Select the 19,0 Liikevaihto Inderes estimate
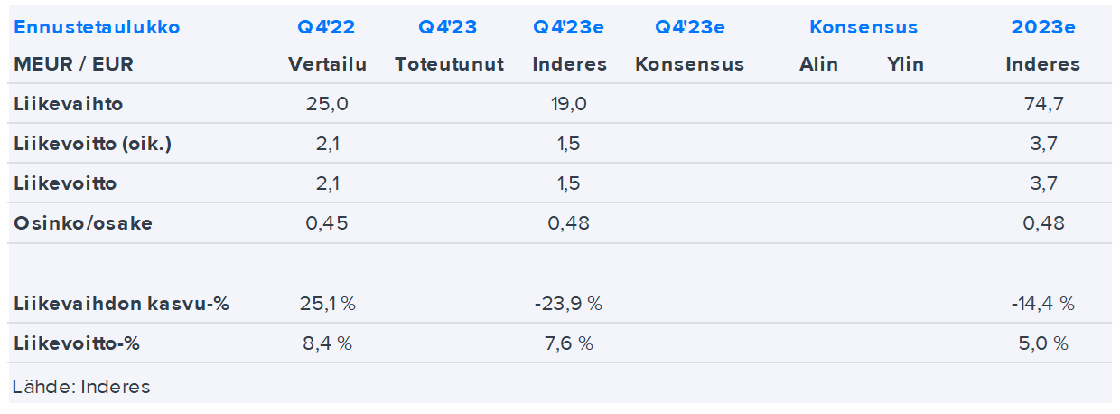This screenshot has height=414, width=1120. 567,104
